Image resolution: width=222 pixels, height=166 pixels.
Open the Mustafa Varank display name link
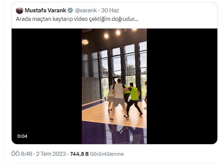[x=45, y=10]
